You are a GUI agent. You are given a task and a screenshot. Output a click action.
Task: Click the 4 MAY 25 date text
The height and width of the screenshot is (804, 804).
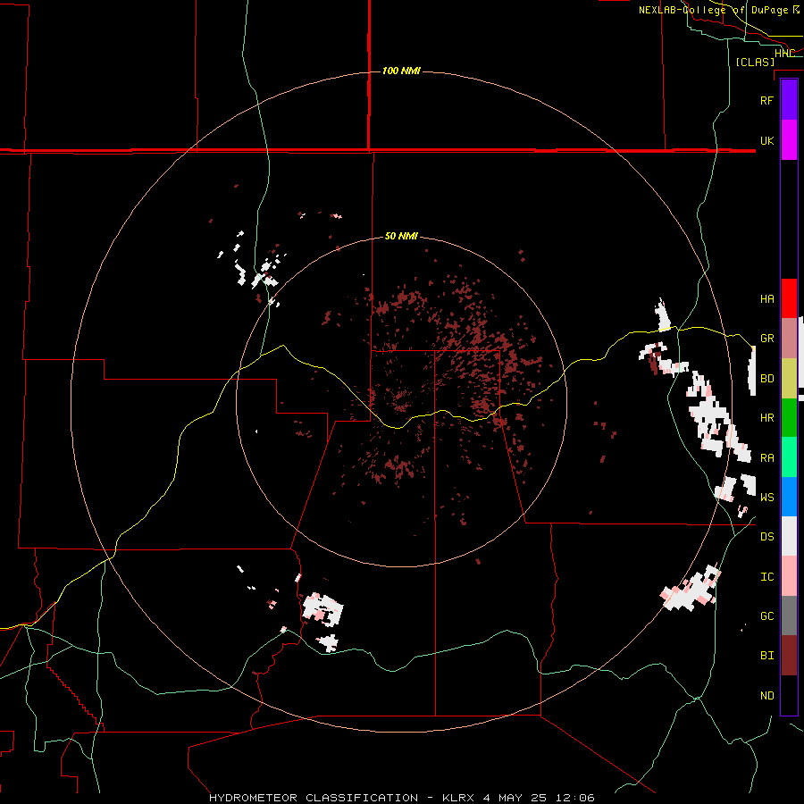point(515,798)
